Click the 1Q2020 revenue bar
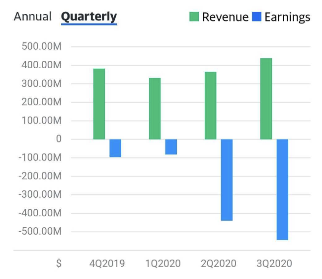 pyautogui.click(x=155, y=109)
